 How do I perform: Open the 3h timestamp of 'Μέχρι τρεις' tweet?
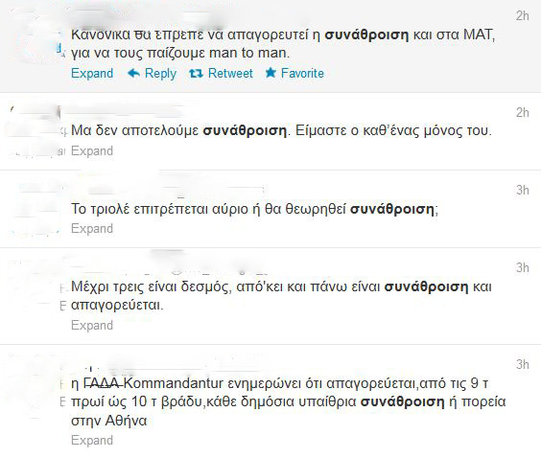pyautogui.click(x=523, y=267)
